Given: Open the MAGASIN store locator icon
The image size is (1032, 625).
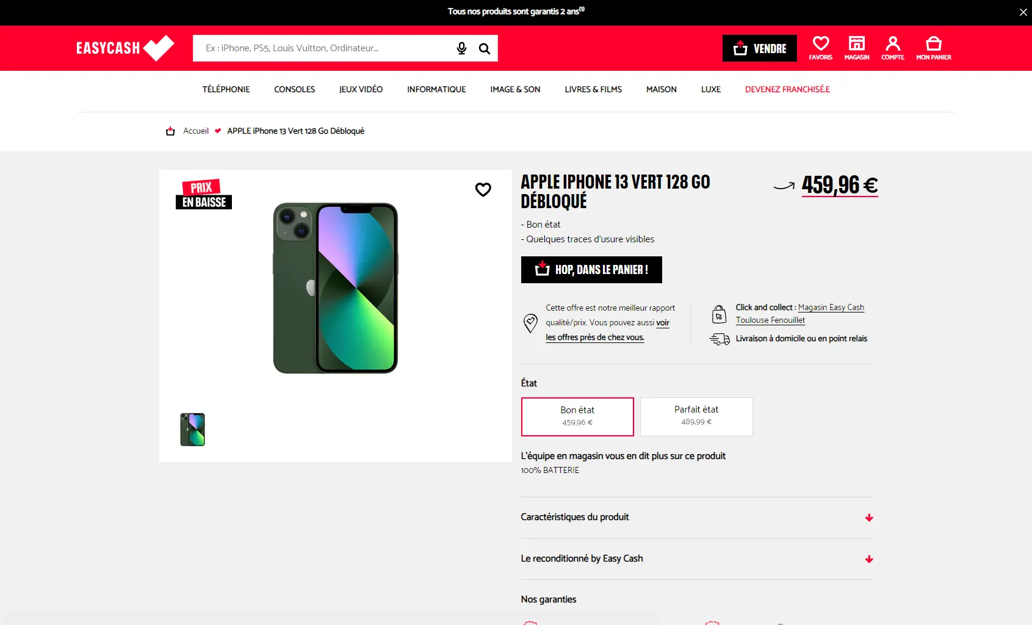Looking at the screenshot, I should [x=857, y=48].
